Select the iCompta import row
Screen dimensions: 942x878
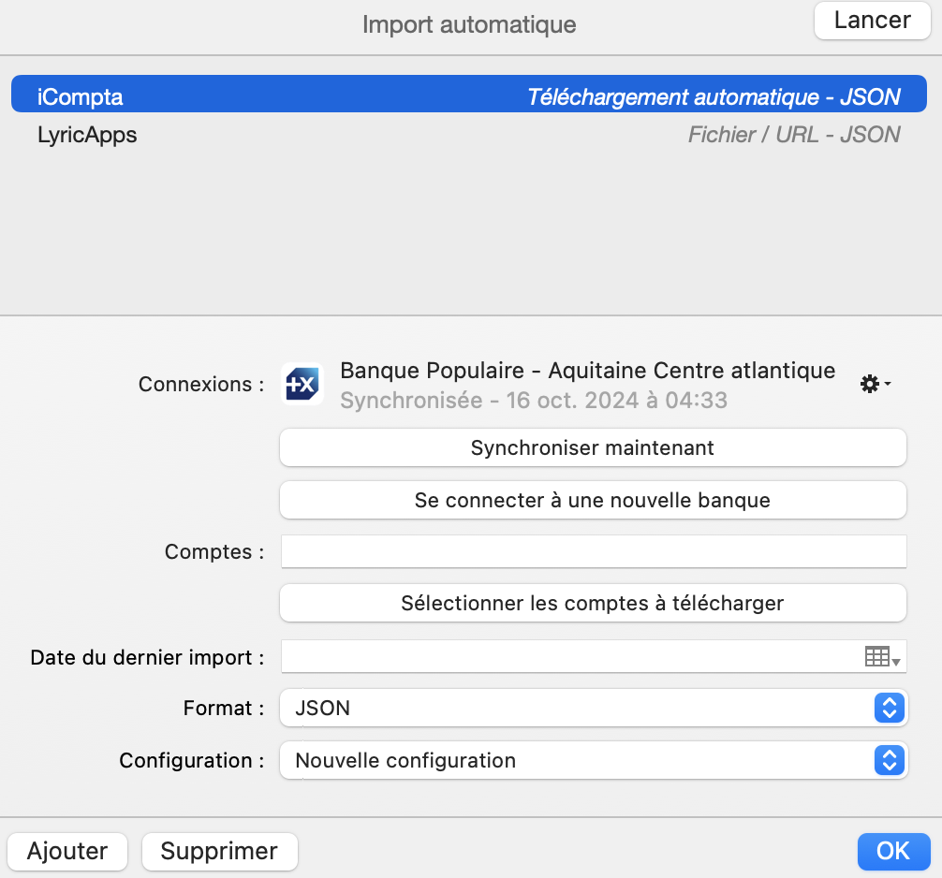468,94
